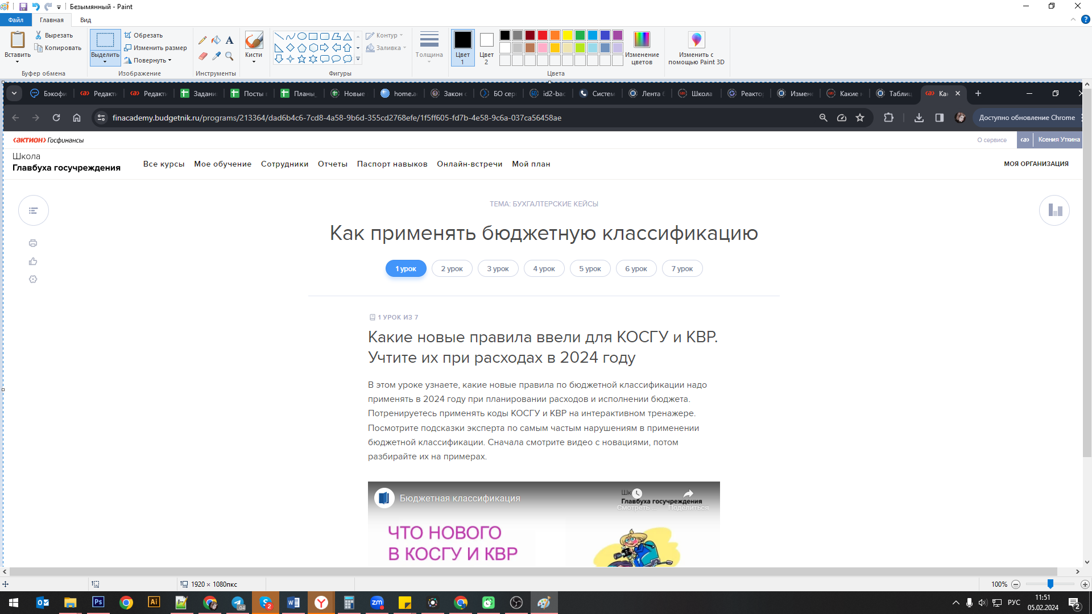Activate the Color picker eyedropper tool
The image size is (1092, 614).
pos(216,56)
